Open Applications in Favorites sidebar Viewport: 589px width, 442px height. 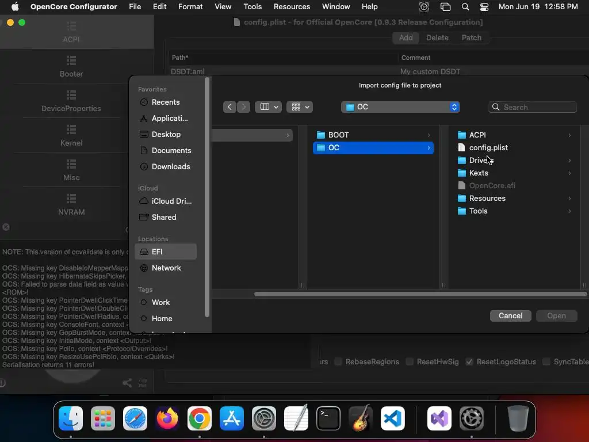(165, 119)
